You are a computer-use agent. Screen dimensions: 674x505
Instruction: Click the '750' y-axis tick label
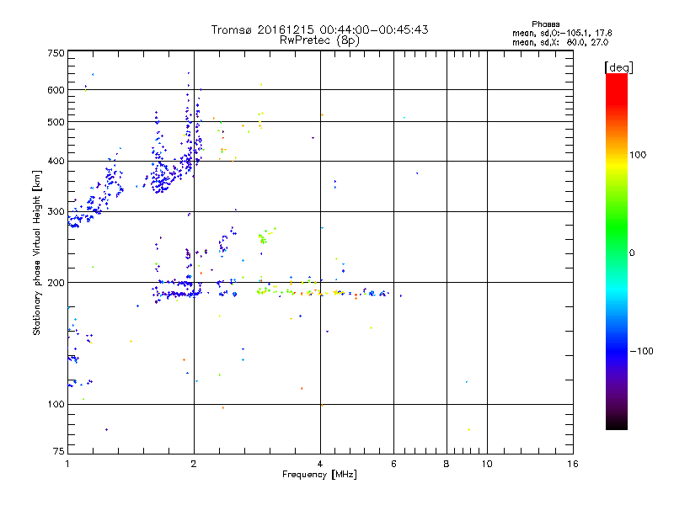[56, 53]
